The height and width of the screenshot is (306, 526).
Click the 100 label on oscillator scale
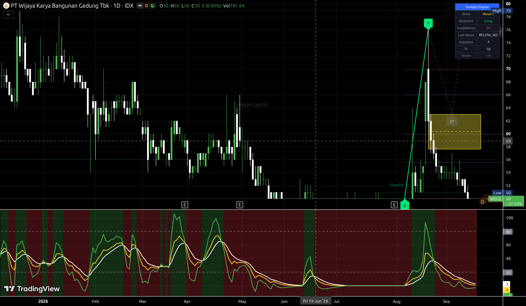pyautogui.click(x=509, y=218)
